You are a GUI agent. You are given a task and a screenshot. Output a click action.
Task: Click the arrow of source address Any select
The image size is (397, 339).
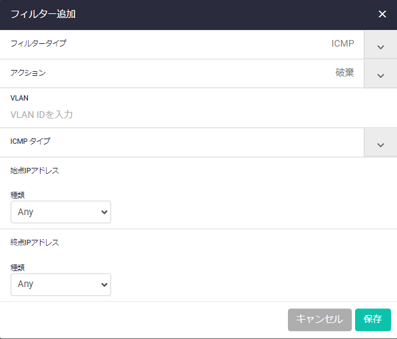[x=104, y=212]
